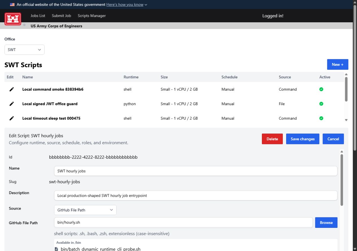This screenshot has height=251, width=357.
Task: Click the Active column header
Action: 325,77
